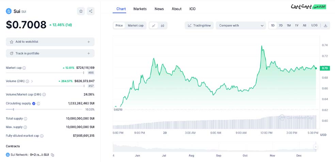The width and height of the screenshot is (335, 162).
Task: Click Market cap info icon
Action: pos(24,68)
